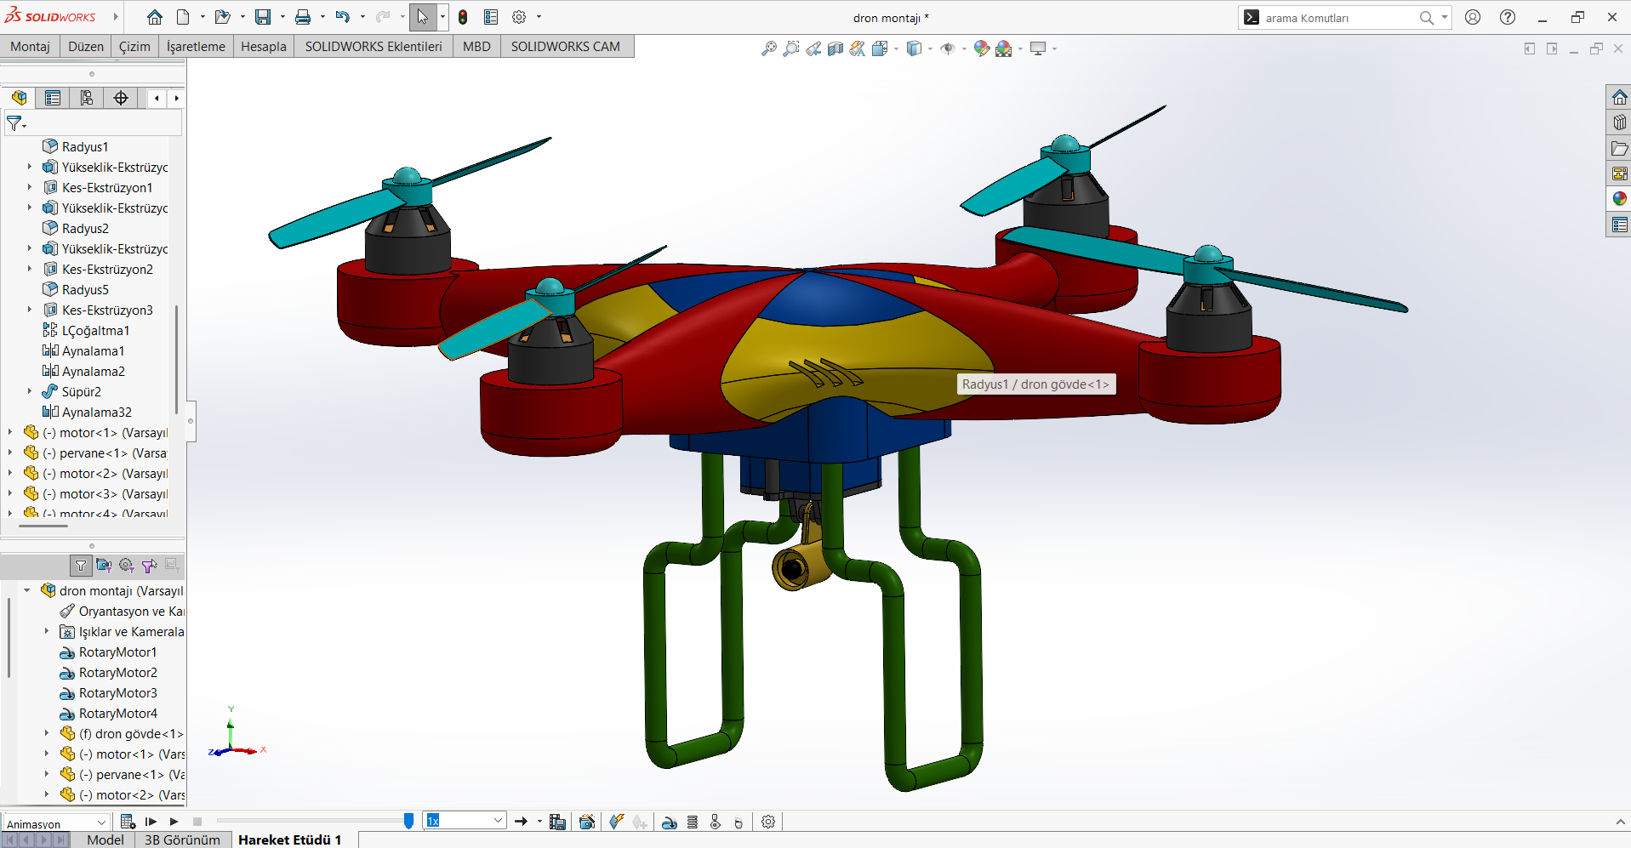Play the animation
The height and width of the screenshot is (848, 1631).
coord(174,822)
